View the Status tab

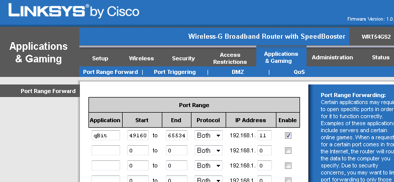coord(381,57)
